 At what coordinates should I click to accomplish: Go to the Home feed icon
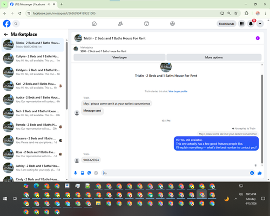pos(94,24)
